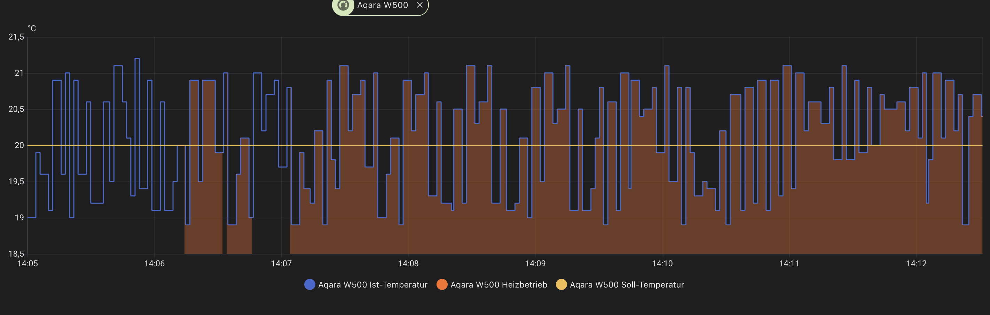
Task: Click the 14:12 time axis label
Action: click(917, 264)
